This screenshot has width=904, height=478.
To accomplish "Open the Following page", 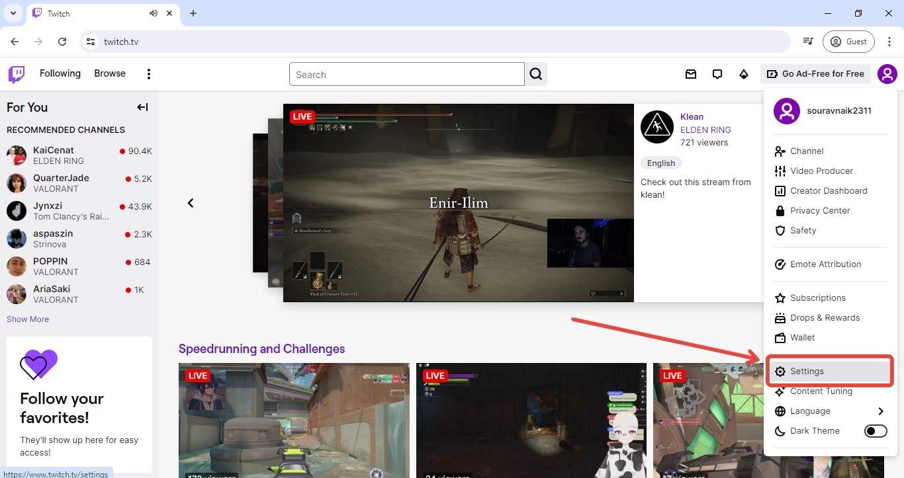I will (60, 73).
